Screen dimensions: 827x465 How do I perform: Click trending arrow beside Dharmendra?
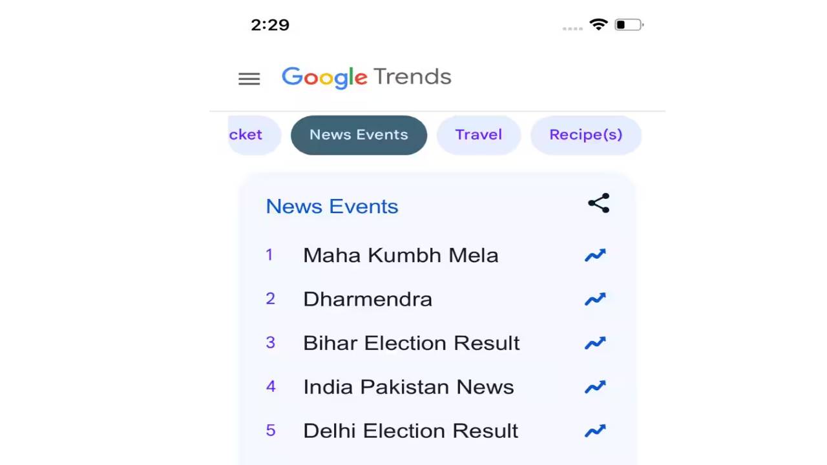point(595,299)
